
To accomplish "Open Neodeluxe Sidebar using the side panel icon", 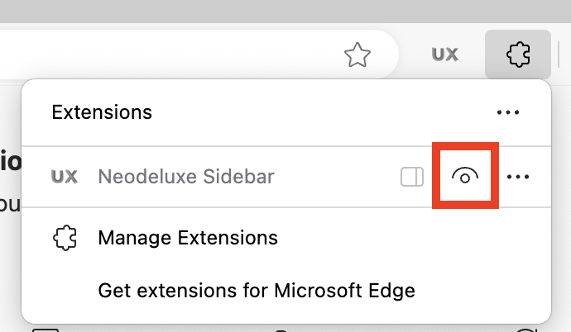I will (412, 177).
